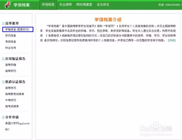Open the 中等学历 link
The width and height of the screenshot is (182, 140).
(x=11, y=100)
